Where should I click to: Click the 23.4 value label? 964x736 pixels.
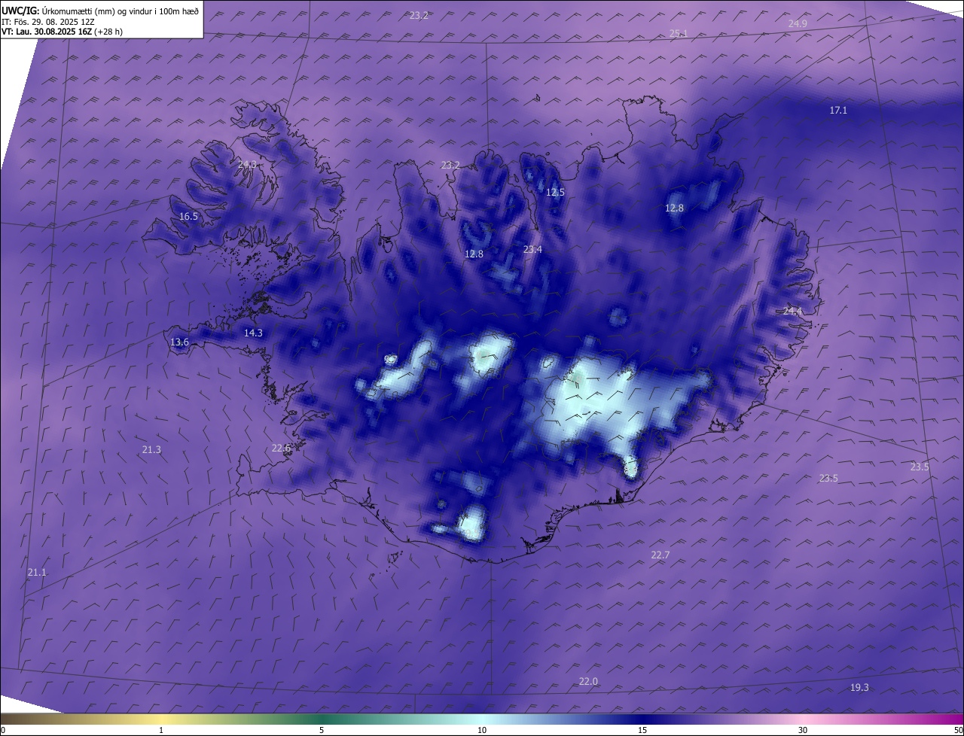[x=532, y=249]
